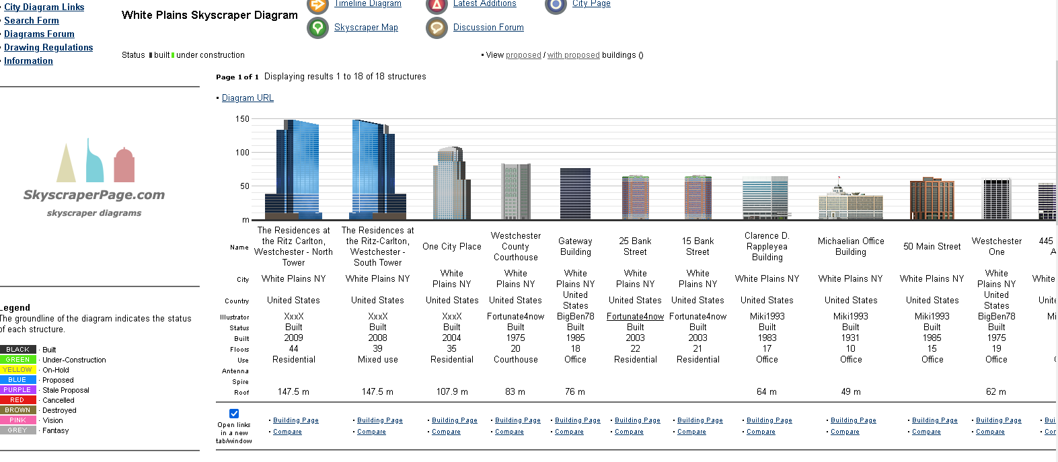Open Building Page for Westchester County Courthouse
The image size is (1058, 462).
click(x=518, y=420)
